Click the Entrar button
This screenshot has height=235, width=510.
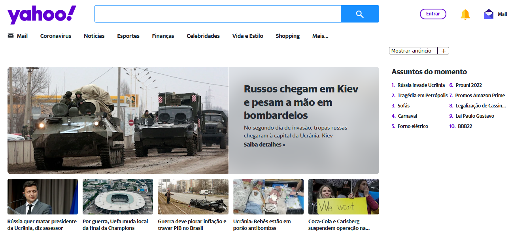[x=433, y=14]
